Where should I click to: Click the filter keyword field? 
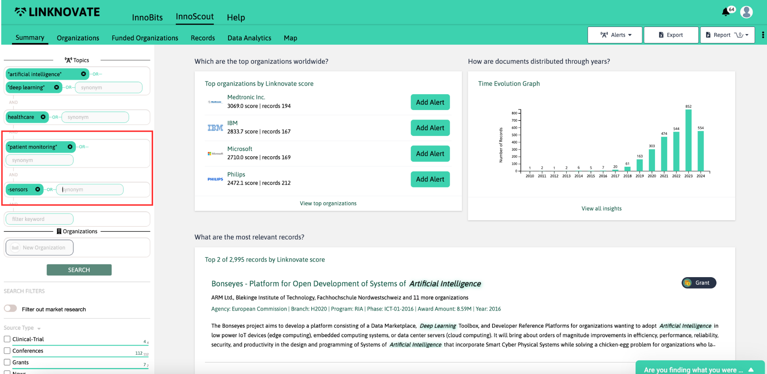tap(39, 219)
